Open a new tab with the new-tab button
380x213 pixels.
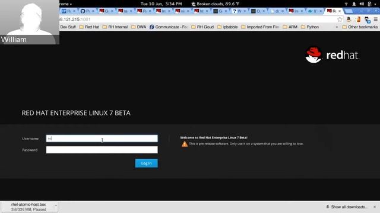pyautogui.click(x=349, y=11)
